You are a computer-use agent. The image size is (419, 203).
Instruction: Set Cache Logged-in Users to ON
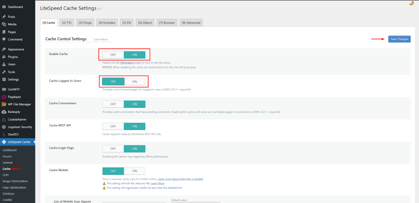tap(134, 82)
